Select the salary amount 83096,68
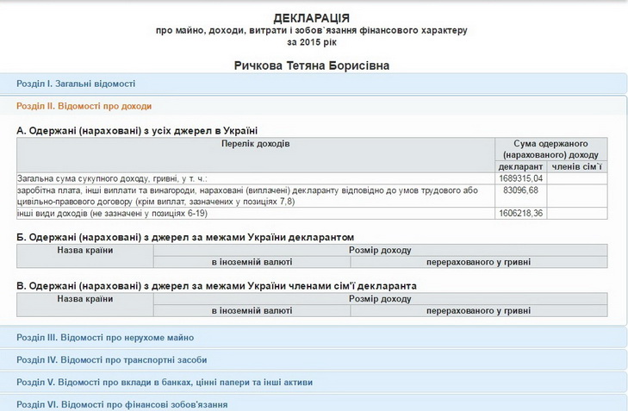The width and height of the screenshot is (628, 411). pyautogui.click(x=520, y=190)
